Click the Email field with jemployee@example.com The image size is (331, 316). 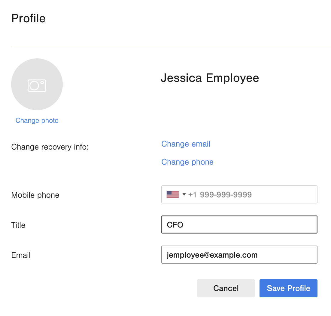click(239, 255)
